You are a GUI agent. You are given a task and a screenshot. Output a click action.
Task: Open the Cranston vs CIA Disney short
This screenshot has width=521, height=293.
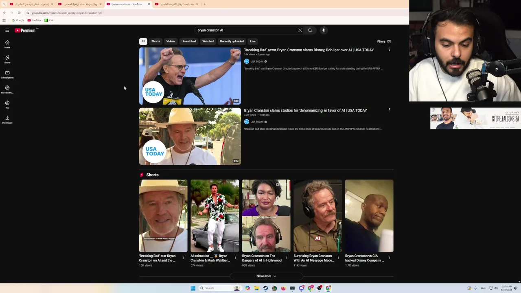[x=369, y=216]
